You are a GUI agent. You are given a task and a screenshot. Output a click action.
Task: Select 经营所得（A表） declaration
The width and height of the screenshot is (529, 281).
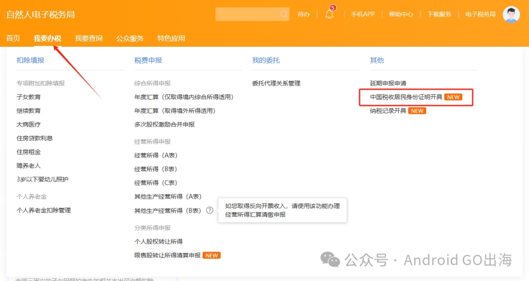[156, 155]
